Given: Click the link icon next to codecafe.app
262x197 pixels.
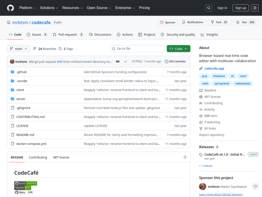Looking at the screenshot, I should (201, 68).
